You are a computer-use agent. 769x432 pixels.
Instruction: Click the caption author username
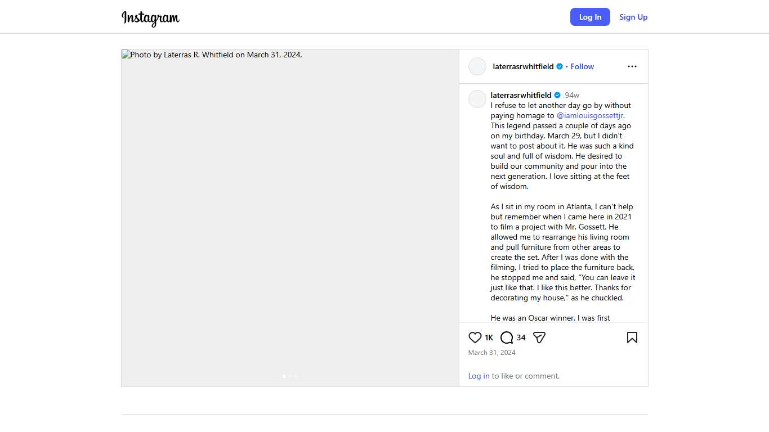[x=521, y=95]
